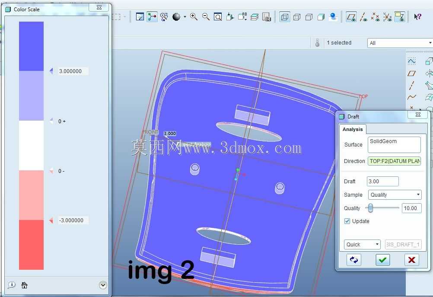
Task: Open the selection filter All dropdown
Action: pos(400,43)
